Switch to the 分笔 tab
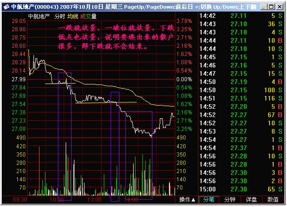Viewport: 287px width, 207px height. (x=209, y=200)
